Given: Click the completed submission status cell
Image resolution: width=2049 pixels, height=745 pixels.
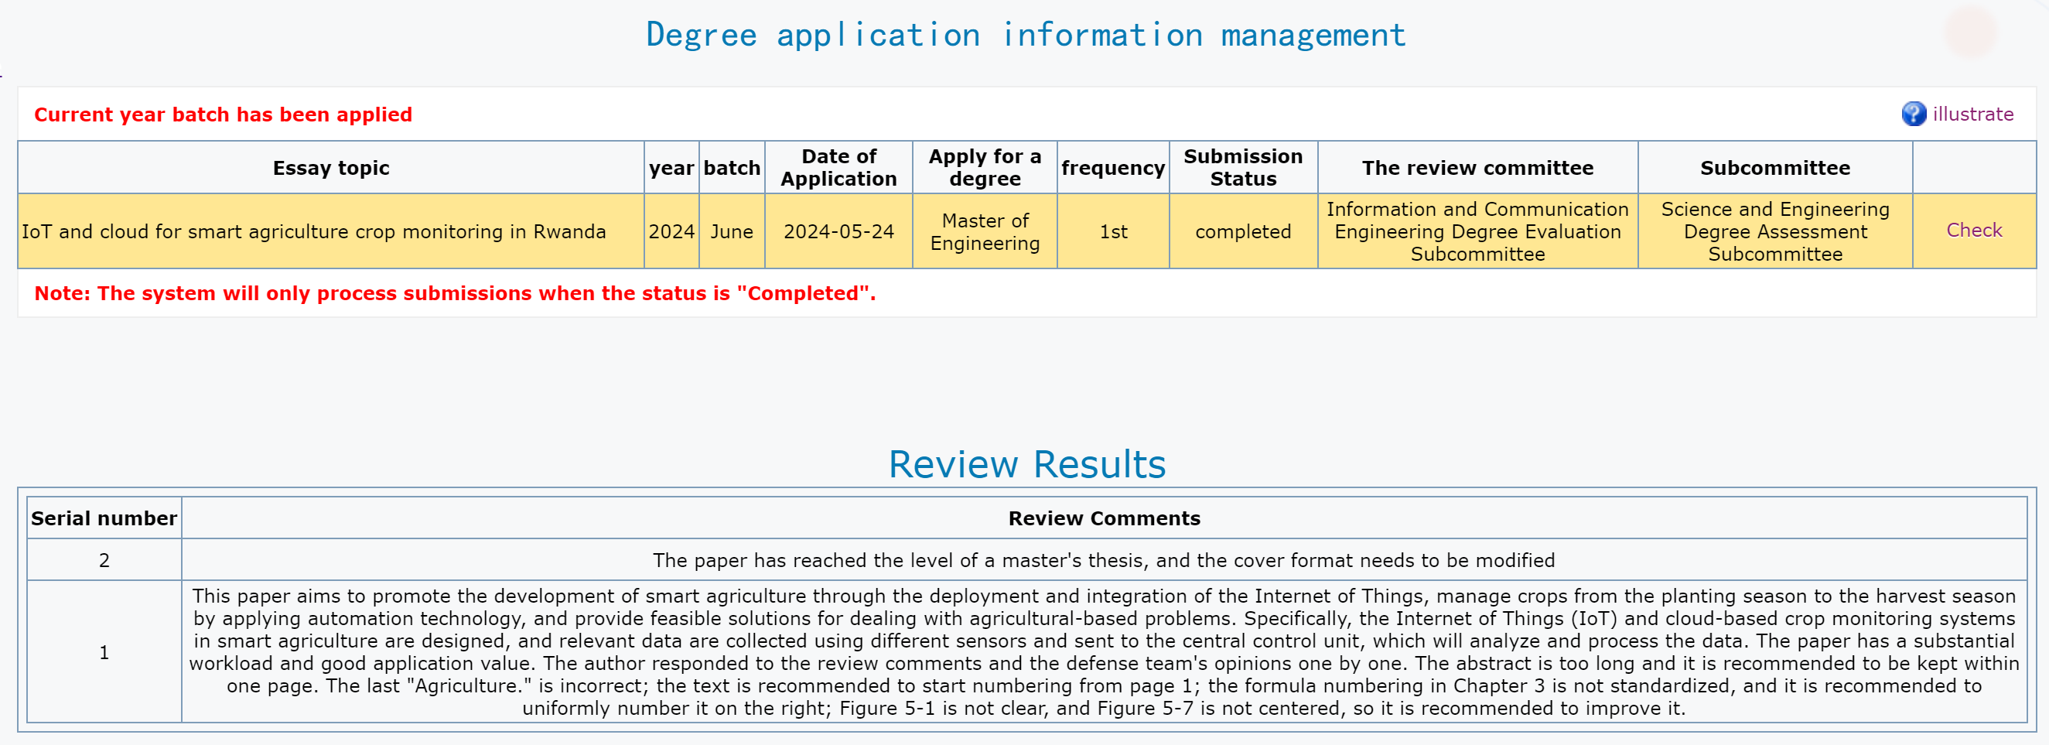Looking at the screenshot, I should click(x=1242, y=231).
